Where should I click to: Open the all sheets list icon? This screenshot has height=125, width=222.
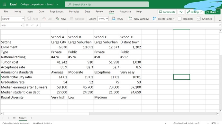pyautogui.click(x=14, y=118)
